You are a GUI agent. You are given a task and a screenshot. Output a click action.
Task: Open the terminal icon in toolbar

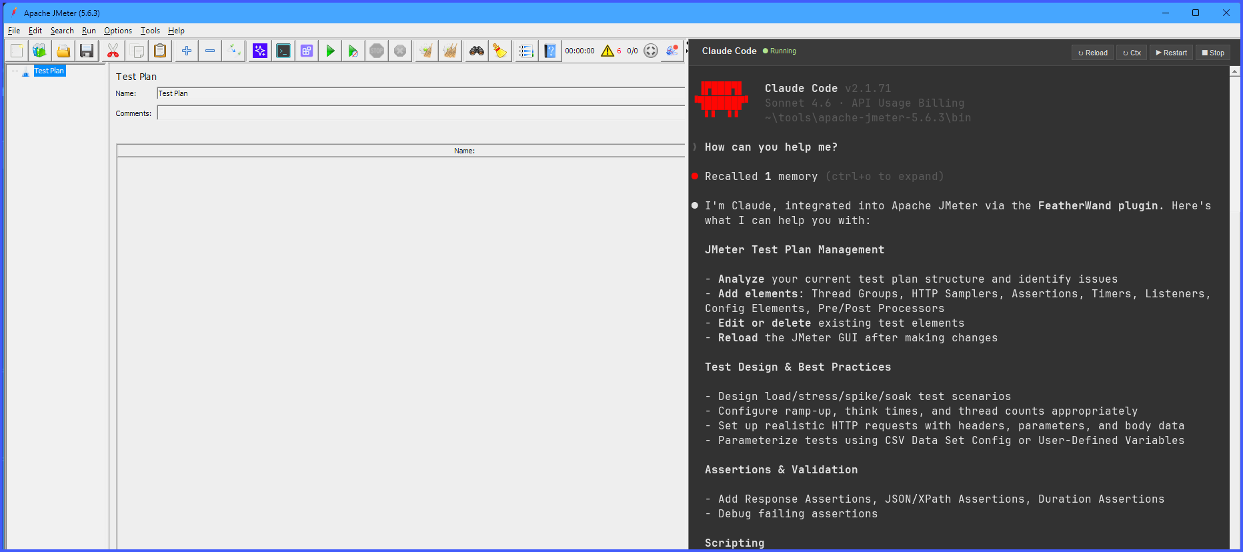click(x=283, y=51)
